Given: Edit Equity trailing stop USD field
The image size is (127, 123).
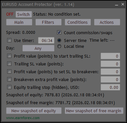Looking at the screenshot, I should [x=110, y=87].
